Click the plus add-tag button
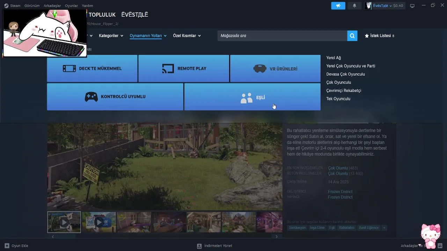Viewport: 447px width, 251px height. 384,228
